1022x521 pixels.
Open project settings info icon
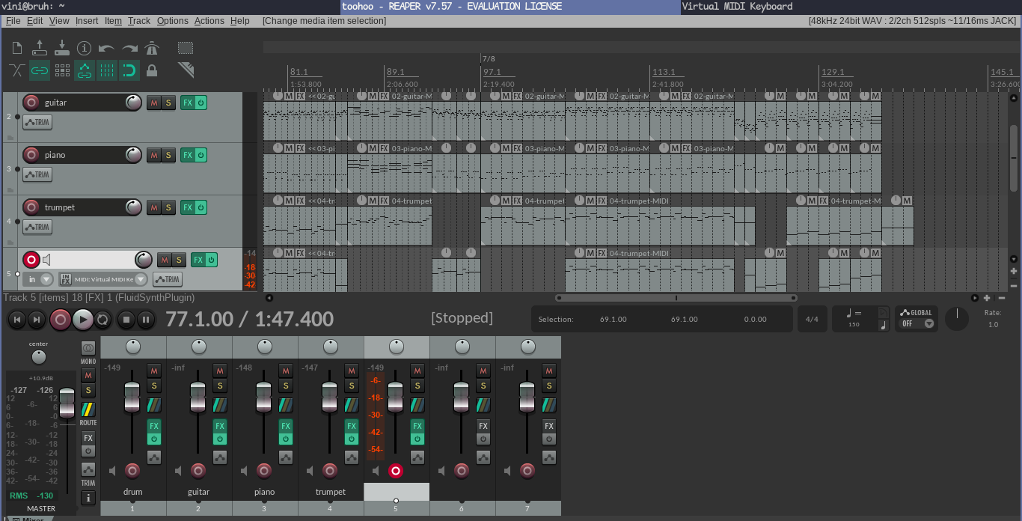85,49
